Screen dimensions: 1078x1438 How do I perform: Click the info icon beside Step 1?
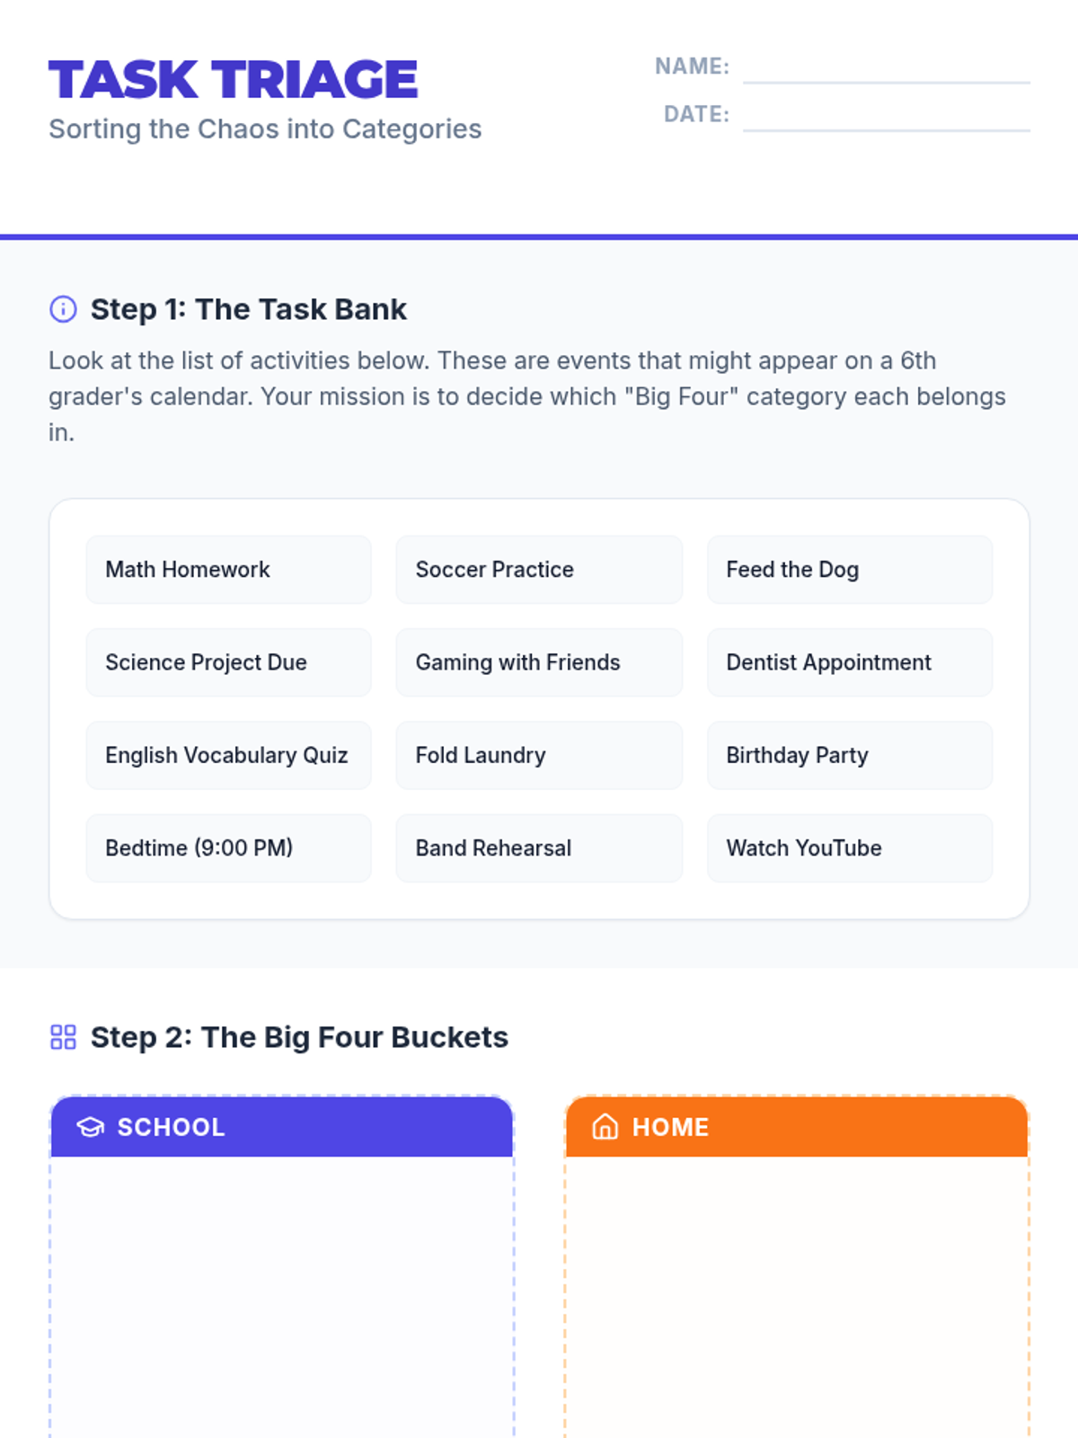pos(63,309)
